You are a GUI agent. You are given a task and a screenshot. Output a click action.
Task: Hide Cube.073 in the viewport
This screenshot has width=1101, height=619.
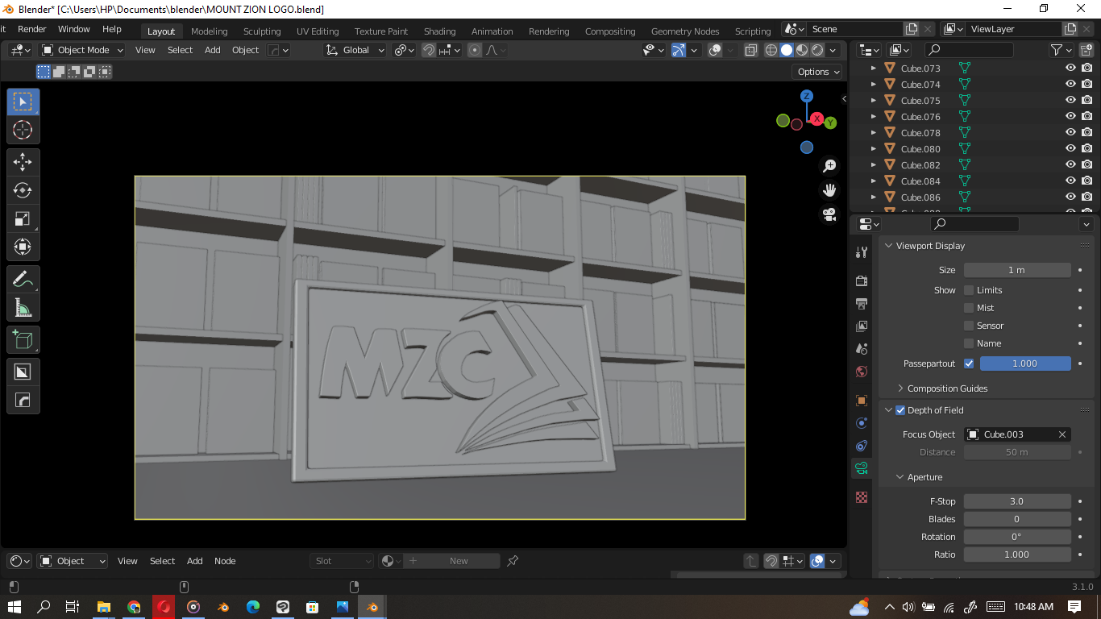[x=1070, y=68]
